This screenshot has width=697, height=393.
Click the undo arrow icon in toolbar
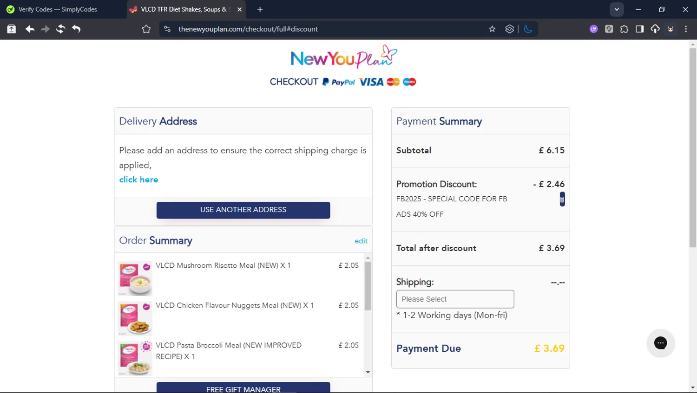click(76, 29)
